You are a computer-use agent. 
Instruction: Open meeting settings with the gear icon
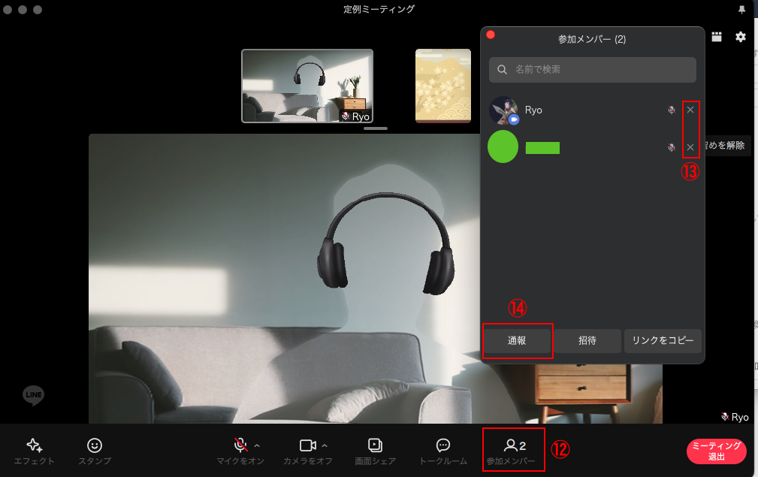(741, 36)
